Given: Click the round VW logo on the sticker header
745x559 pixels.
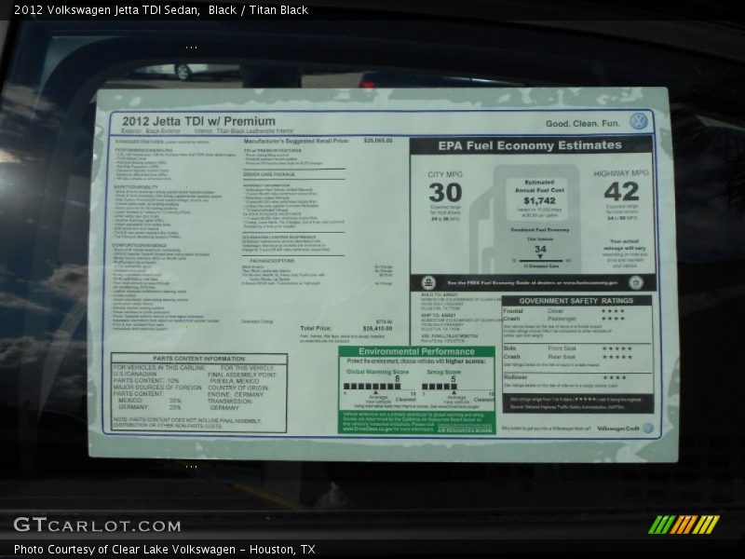Looking at the screenshot, I should (639, 121).
